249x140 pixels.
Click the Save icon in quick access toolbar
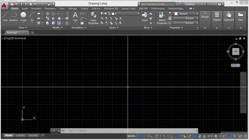[x=21, y=4]
